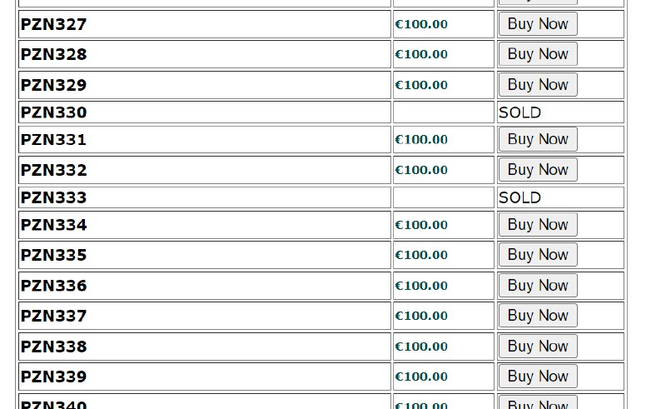The width and height of the screenshot is (666, 409).
Task: Select Buy Now for PZN335
Action: coord(537,255)
